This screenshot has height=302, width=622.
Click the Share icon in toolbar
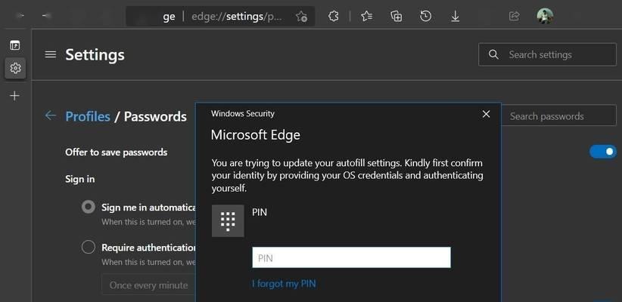(x=514, y=16)
